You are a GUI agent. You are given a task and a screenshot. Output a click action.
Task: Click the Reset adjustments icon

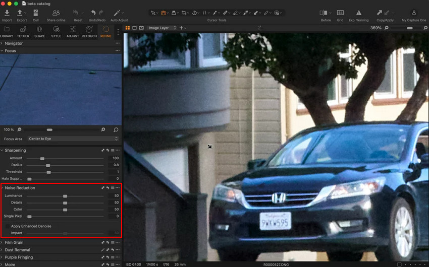pos(76,13)
